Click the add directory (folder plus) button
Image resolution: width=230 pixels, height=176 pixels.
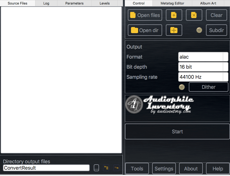[174, 30]
